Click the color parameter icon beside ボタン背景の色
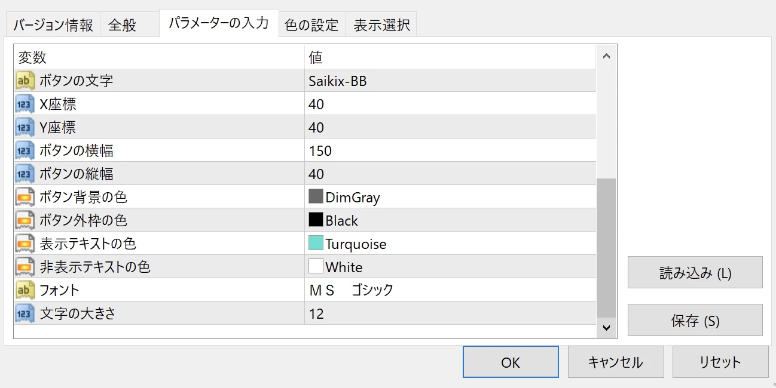 click(22, 197)
